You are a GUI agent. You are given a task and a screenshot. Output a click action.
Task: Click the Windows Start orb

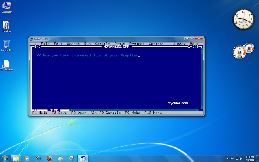point(4,158)
